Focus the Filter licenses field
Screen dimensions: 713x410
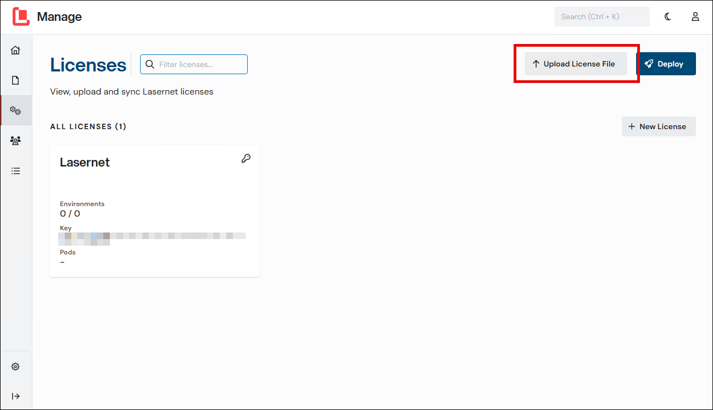pos(194,64)
